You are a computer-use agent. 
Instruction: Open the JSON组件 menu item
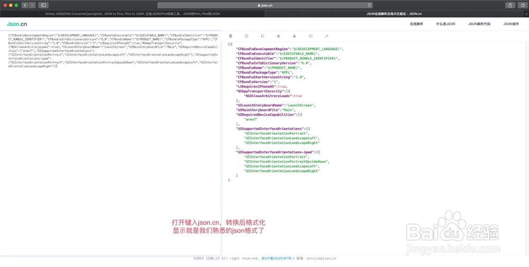click(511, 24)
